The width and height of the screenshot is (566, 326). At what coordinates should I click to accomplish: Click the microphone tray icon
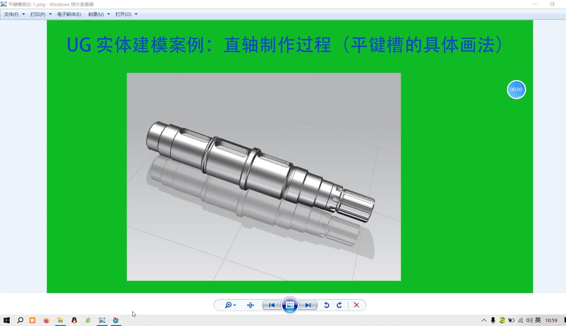point(493,320)
